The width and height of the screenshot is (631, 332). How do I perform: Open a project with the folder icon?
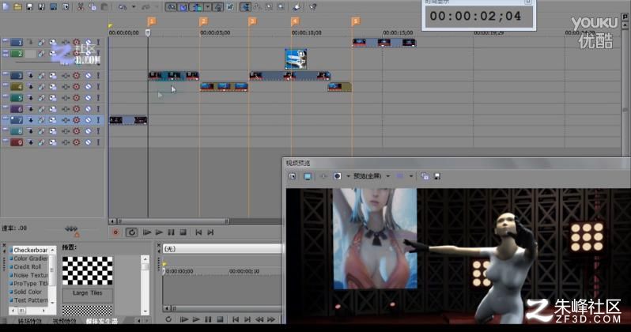tap(17, 6)
